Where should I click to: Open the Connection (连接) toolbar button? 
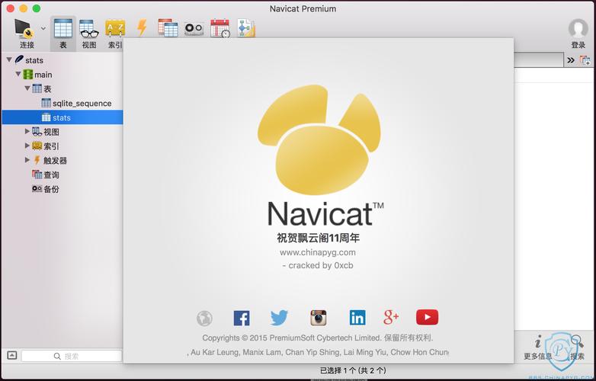(26, 34)
